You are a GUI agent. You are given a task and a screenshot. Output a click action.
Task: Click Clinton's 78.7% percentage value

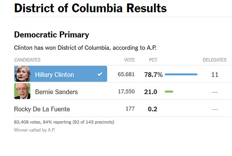pyautogui.click(x=154, y=75)
